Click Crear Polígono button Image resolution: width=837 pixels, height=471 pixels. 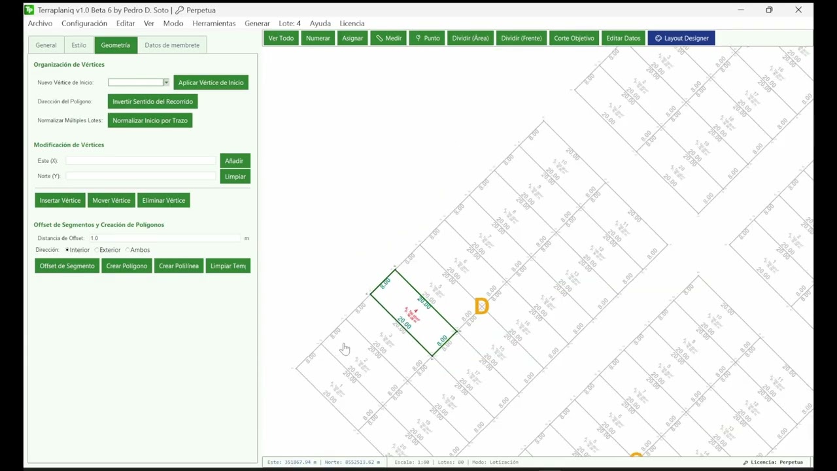click(127, 266)
